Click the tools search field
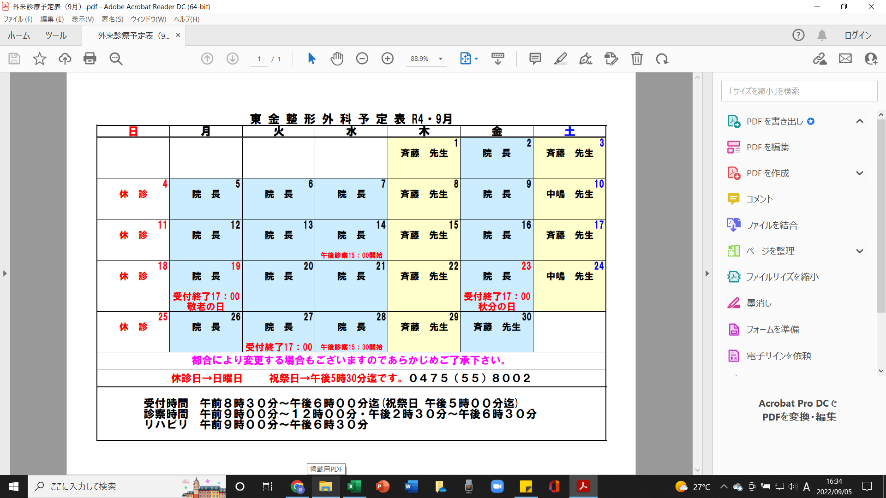The width and height of the screenshot is (886, 498). point(799,91)
